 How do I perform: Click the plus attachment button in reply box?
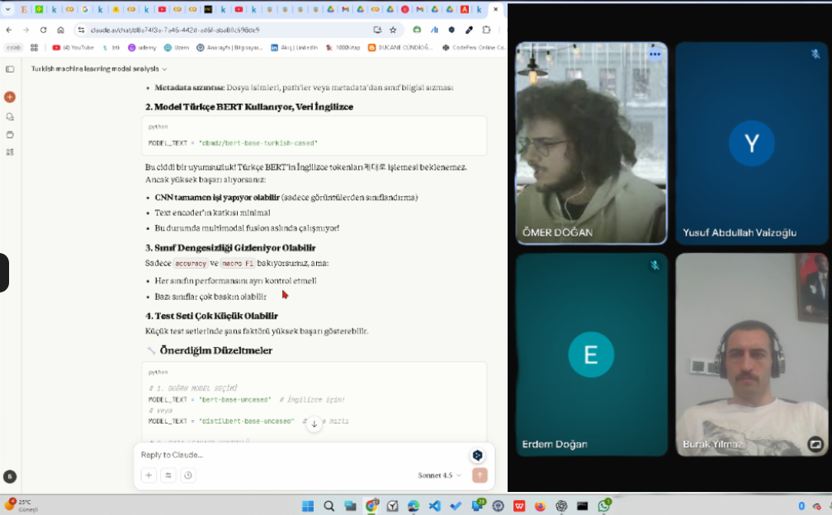[x=149, y=475]
